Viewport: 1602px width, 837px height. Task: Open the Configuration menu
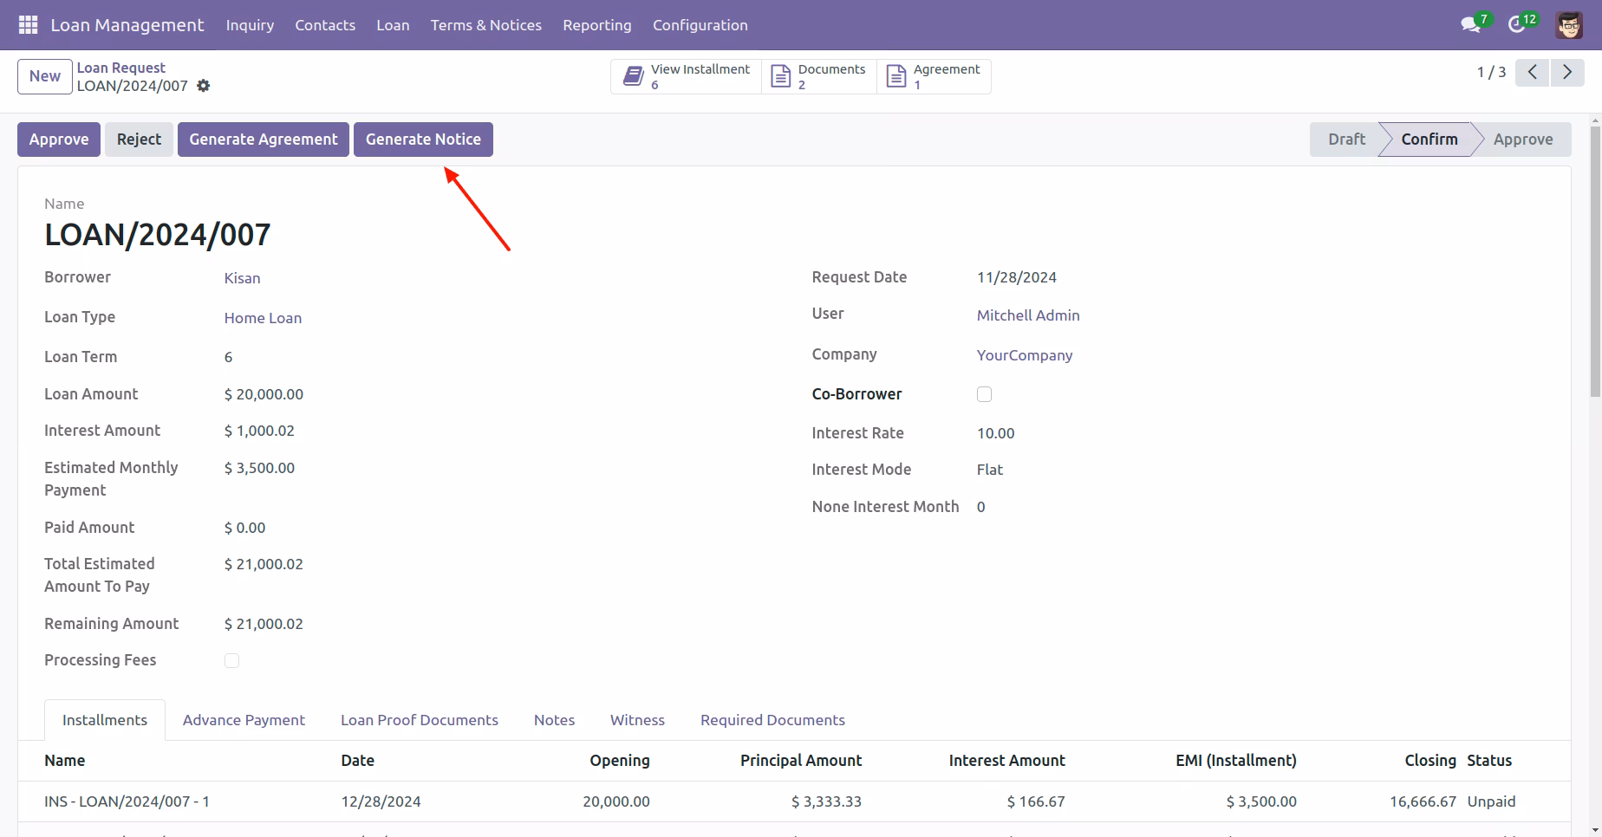pos(700,25)
